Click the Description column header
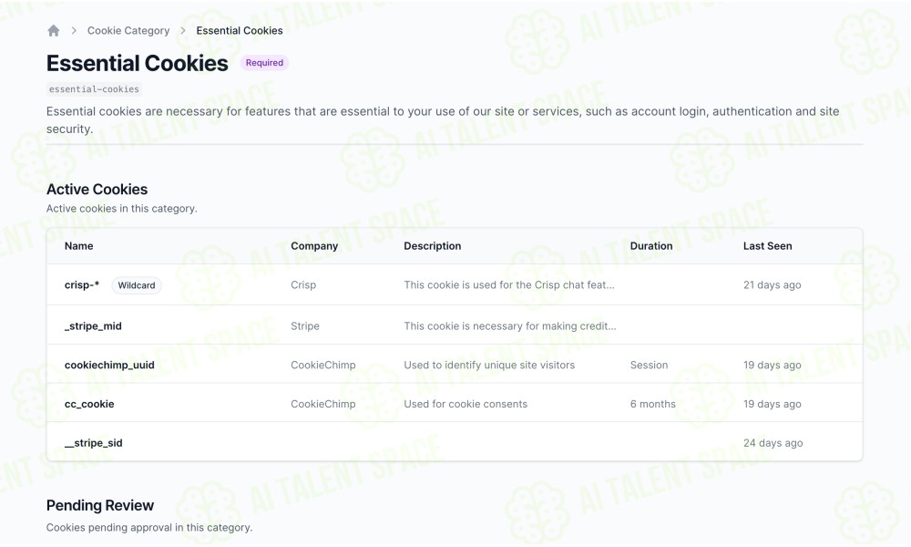This screenshot has height=547, width=911. point(432,246)
